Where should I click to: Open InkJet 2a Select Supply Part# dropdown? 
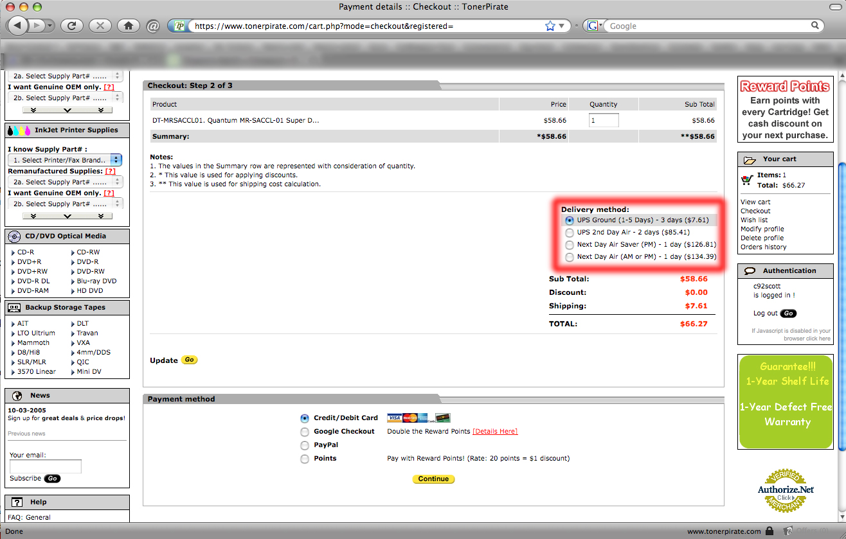coord(65,182)
